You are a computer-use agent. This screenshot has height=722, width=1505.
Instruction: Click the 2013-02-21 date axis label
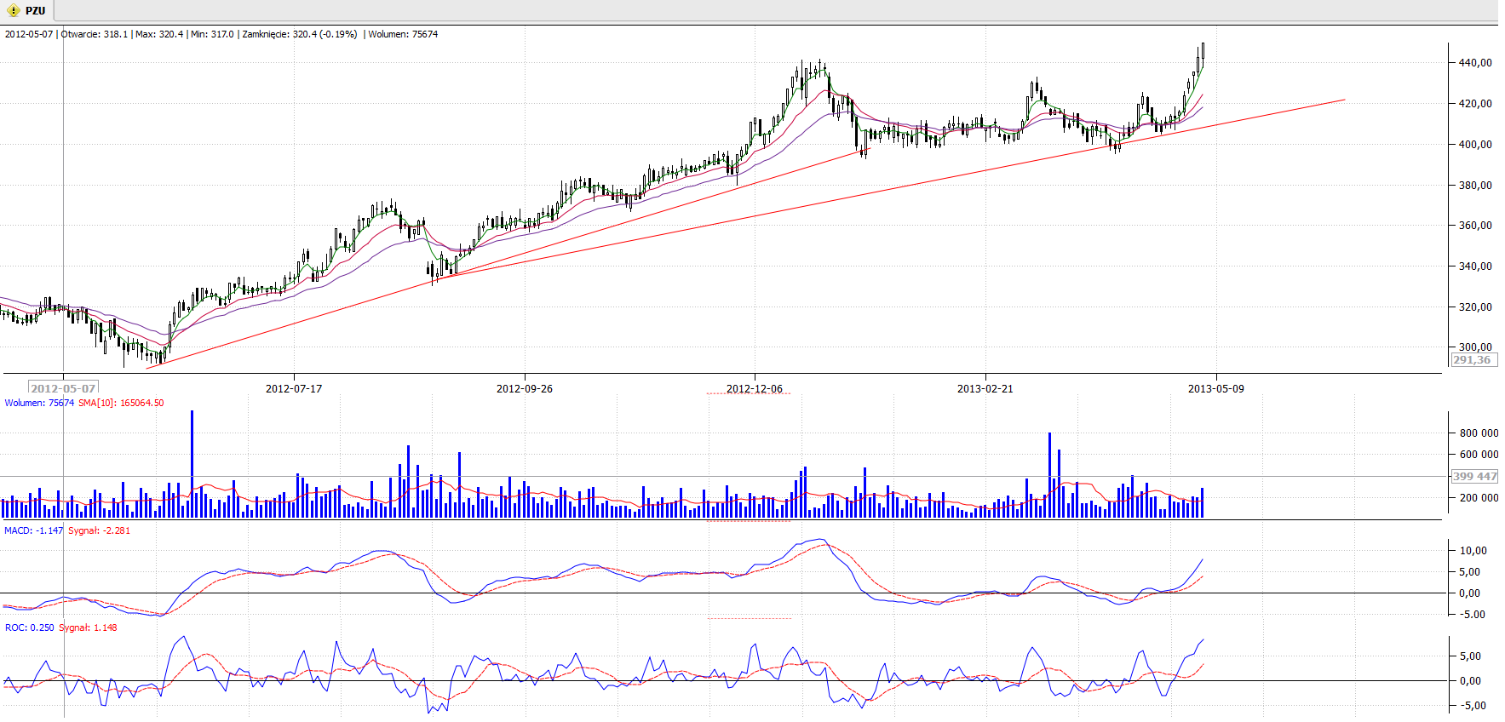point(985,388)
